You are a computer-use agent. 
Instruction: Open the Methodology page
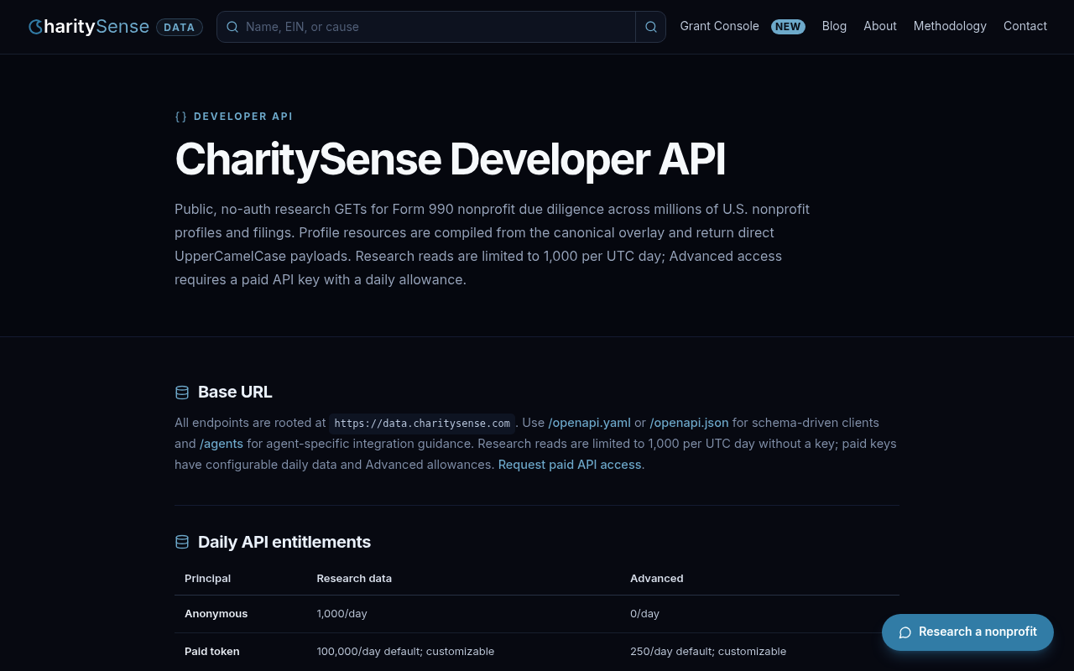[950, 26]
